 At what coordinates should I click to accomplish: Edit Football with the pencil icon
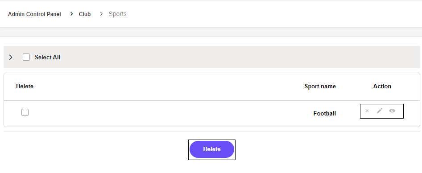point(380,111)
